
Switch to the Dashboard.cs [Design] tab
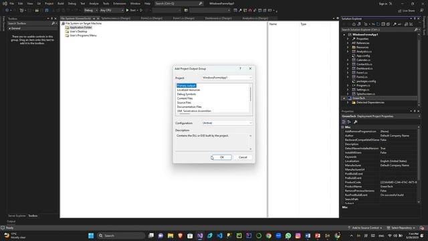pyautogui.click(x=219, y=19)
